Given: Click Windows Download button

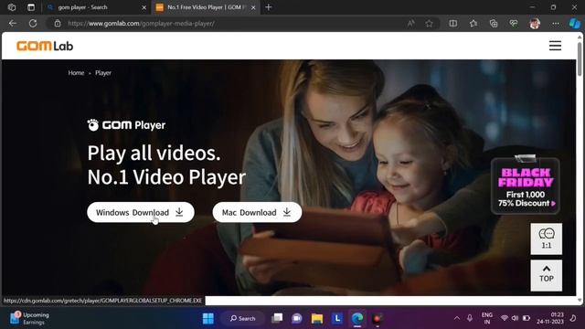Looking at the screenshot, I should coord(141,212).
